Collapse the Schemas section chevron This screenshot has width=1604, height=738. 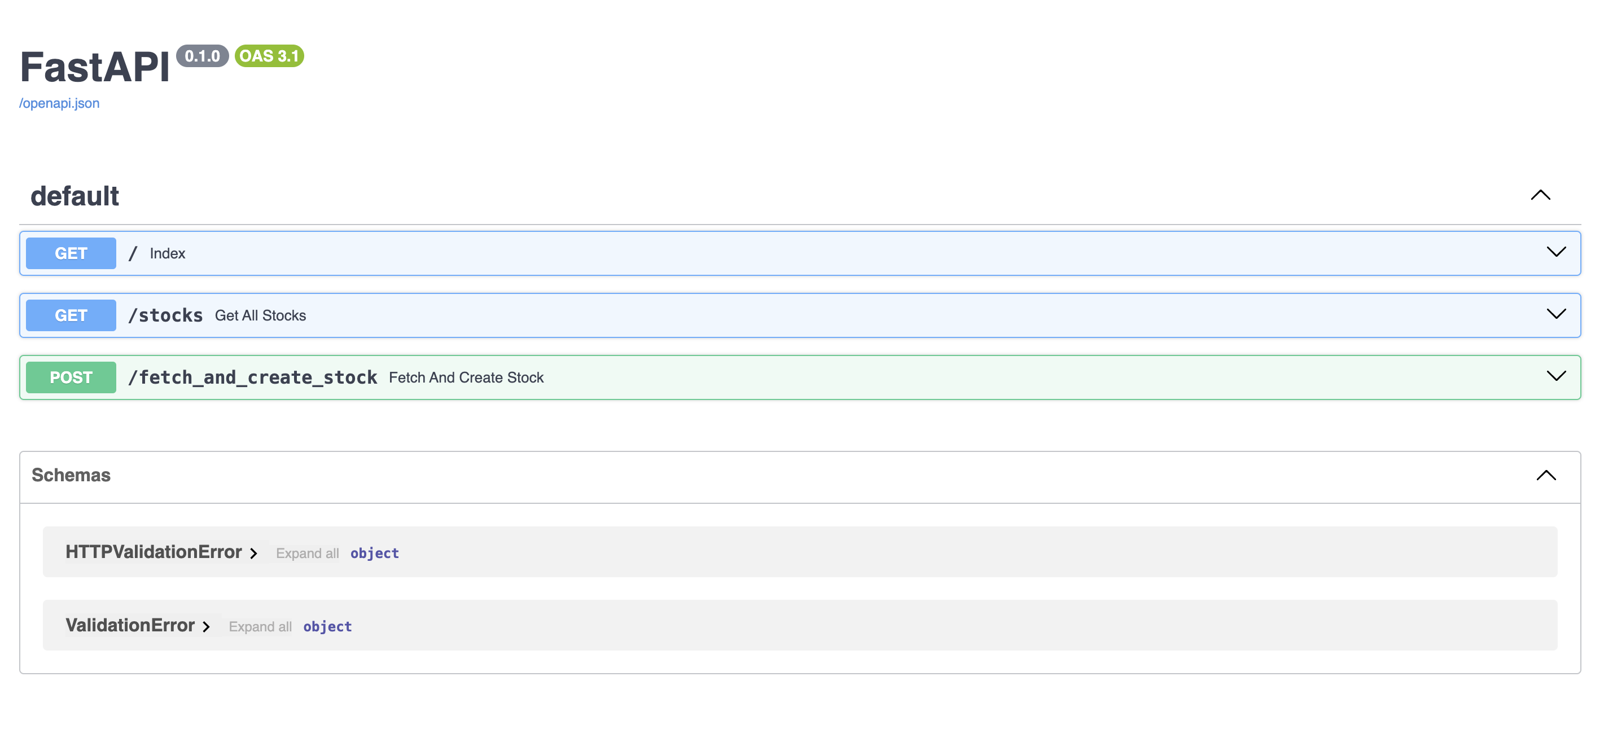[1545, 476]
